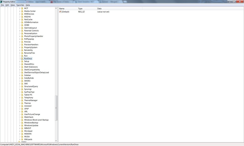Click the Parental Controls folder icon
This screenshot has width=244, height=146.
coord(22,31)
